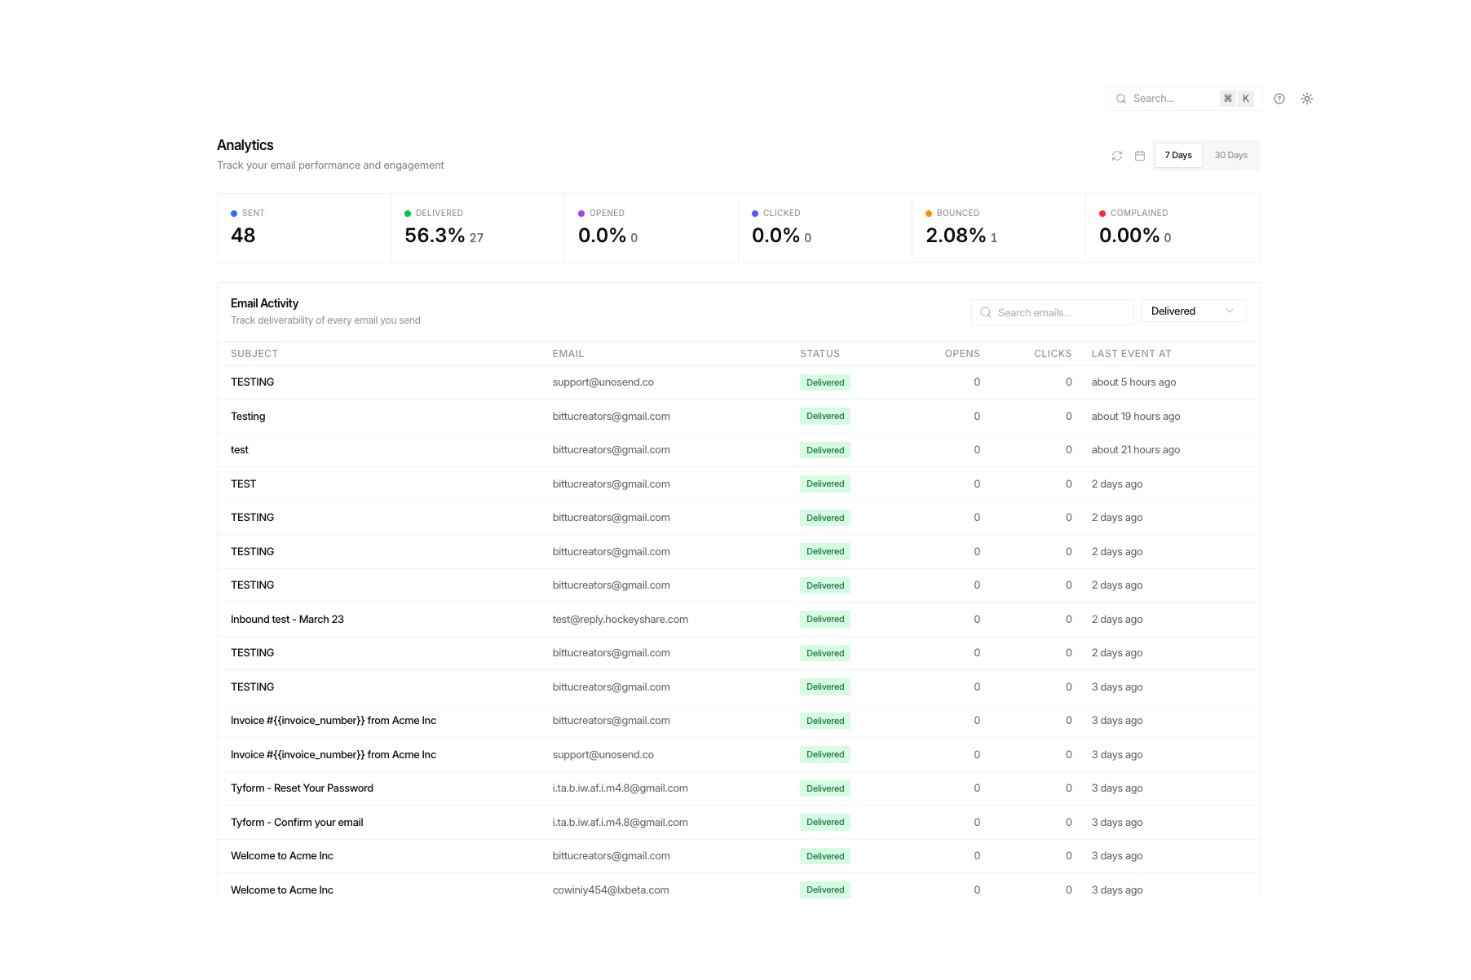The height and width of the screenshot is (980, 1471).
Task: Click the orange Bounced indicator dot
Action: coord(929,213)
